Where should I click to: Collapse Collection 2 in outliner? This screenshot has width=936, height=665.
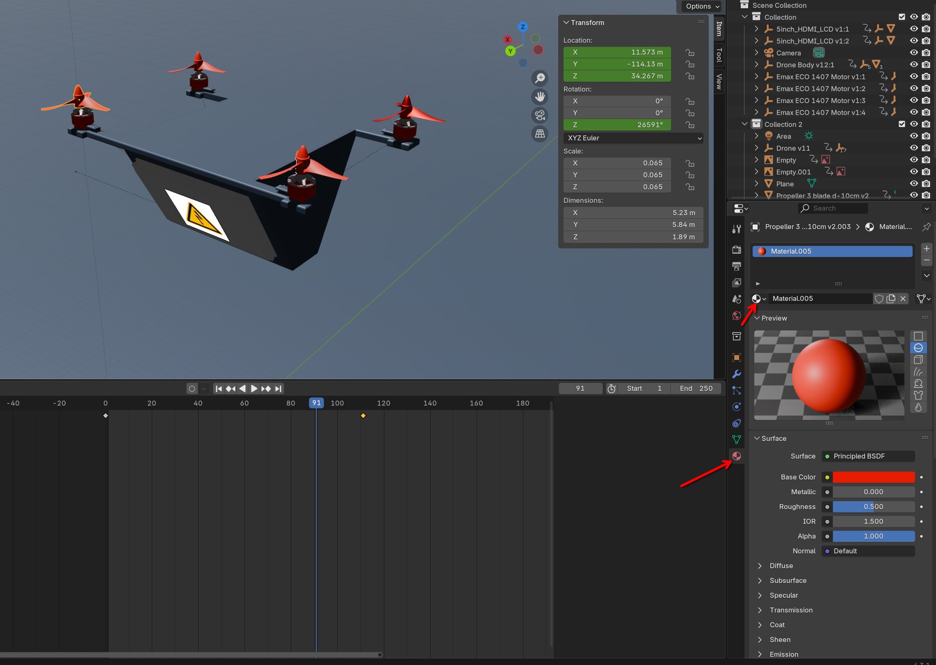tap(745, 124)
